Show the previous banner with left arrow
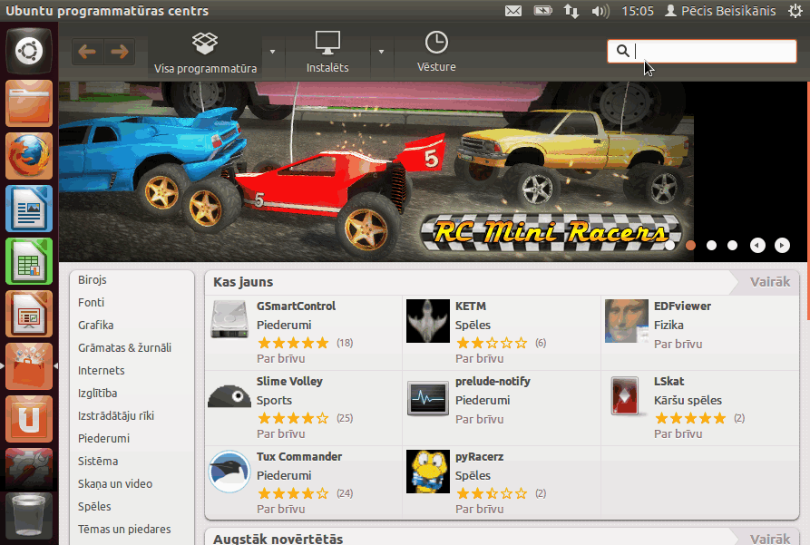 coord(757,246)
